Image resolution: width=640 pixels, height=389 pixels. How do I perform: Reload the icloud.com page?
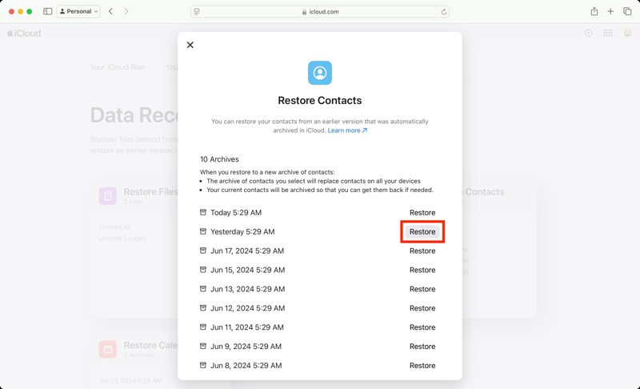[x=444, y=12]
